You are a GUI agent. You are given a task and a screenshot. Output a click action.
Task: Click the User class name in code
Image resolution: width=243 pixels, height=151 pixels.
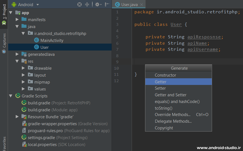pos(176,24)
